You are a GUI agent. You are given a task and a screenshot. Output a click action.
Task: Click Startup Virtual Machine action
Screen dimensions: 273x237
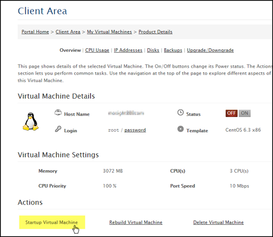point(52,222)
